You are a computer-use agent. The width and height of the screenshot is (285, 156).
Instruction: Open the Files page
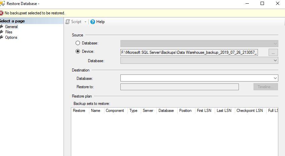(x=9, y=32)
